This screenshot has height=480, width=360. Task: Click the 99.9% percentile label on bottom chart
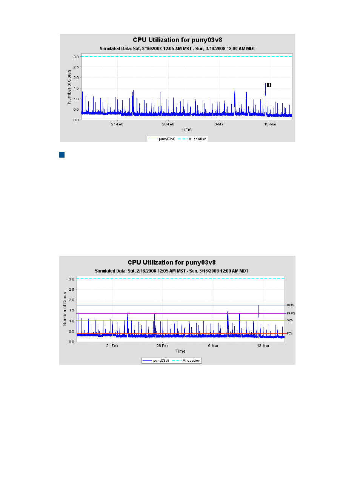(x=291, y=313)
